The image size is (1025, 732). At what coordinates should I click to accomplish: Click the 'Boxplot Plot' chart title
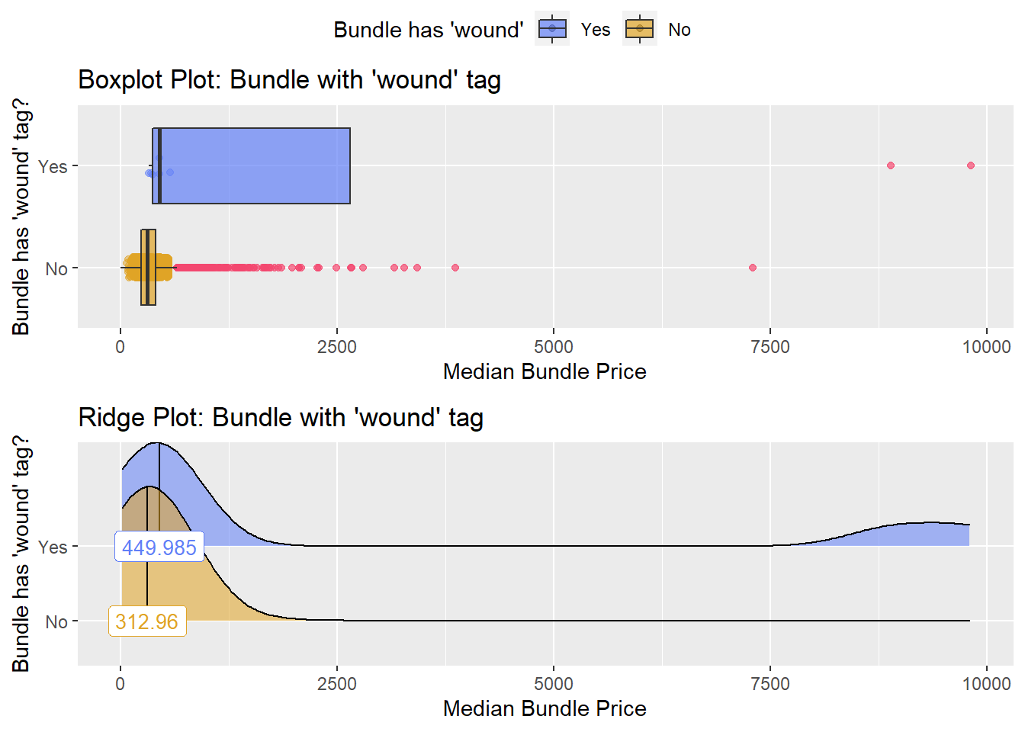tap(290, 80)
